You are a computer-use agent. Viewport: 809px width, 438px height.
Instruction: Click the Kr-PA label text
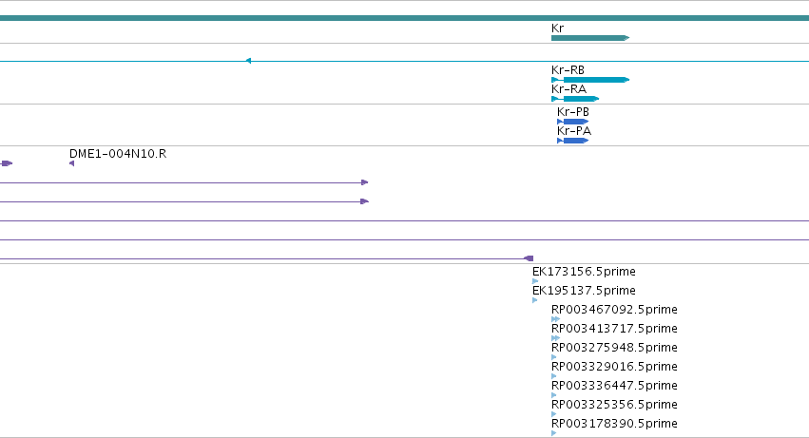574,130
